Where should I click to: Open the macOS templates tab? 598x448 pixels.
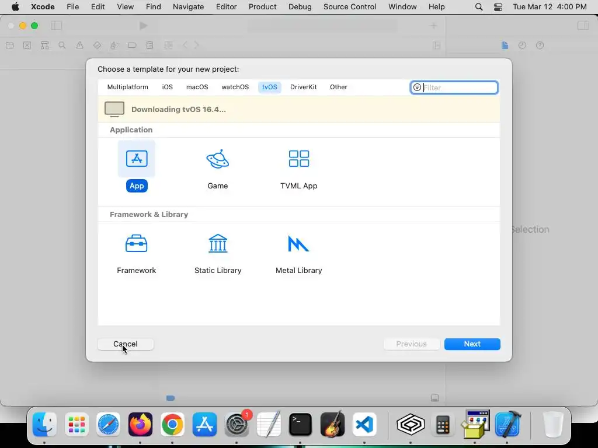click(197, 87)
